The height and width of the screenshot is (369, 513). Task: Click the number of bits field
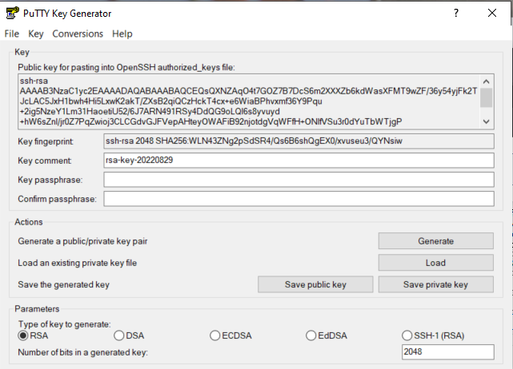point(448,352)
